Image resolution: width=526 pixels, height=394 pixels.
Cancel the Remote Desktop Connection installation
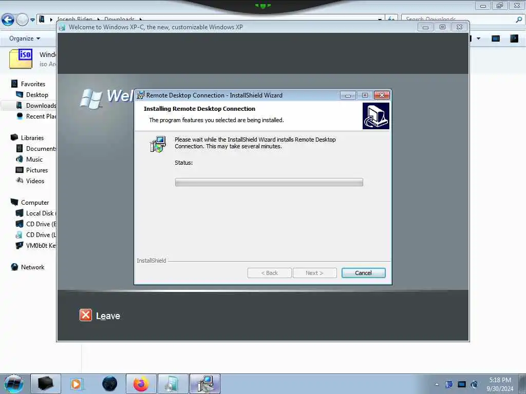(x=363, y=273)
